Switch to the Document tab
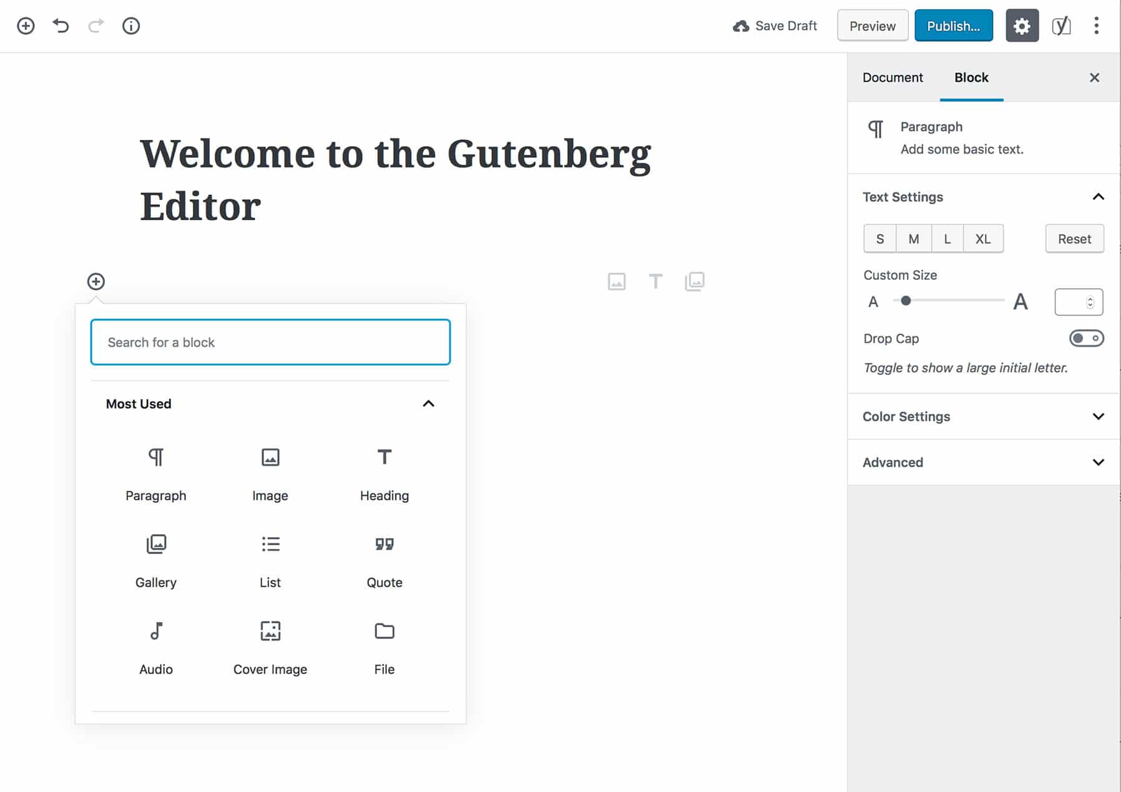The image size is (1121, 792). (893, 77)
